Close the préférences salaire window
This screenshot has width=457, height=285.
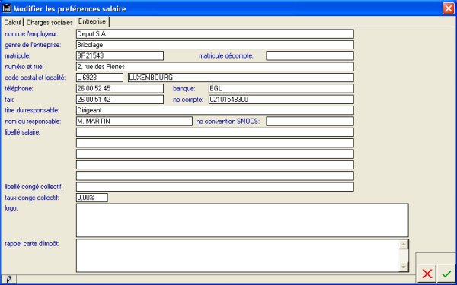tap(449, 8)
